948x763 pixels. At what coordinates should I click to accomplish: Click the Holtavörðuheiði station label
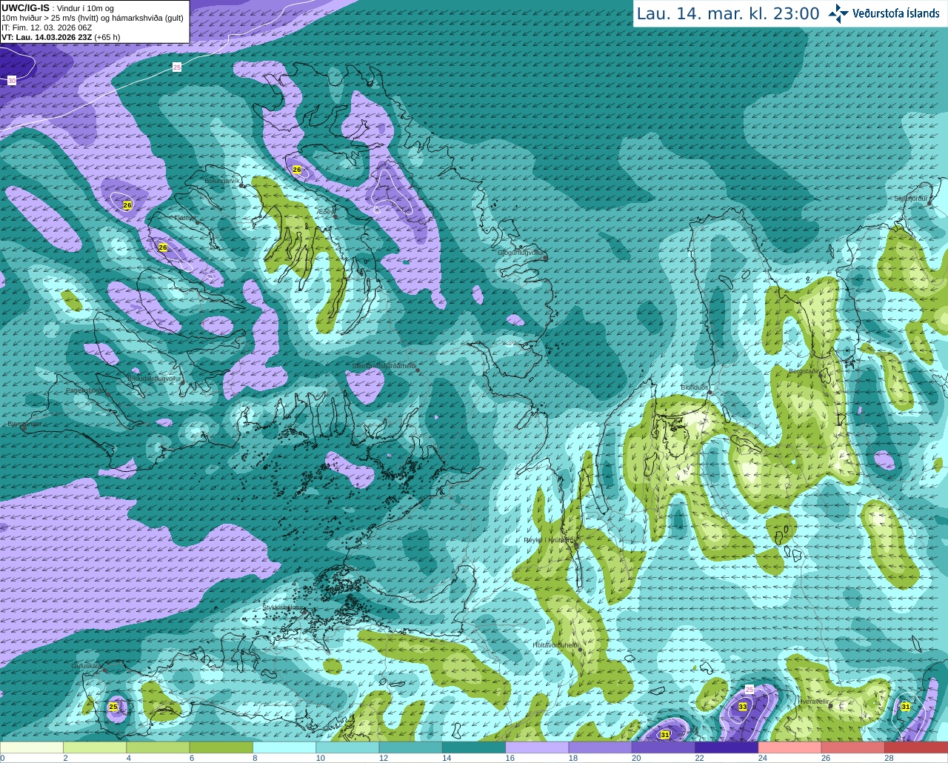(x=555, y=645)
